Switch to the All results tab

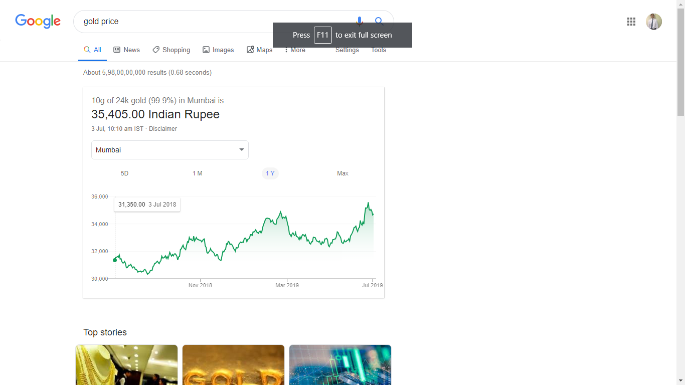click(x=93, y=50)
